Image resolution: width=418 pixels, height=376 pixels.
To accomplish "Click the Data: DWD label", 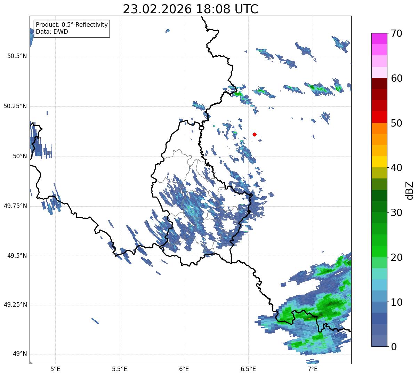I will [52, 32].
